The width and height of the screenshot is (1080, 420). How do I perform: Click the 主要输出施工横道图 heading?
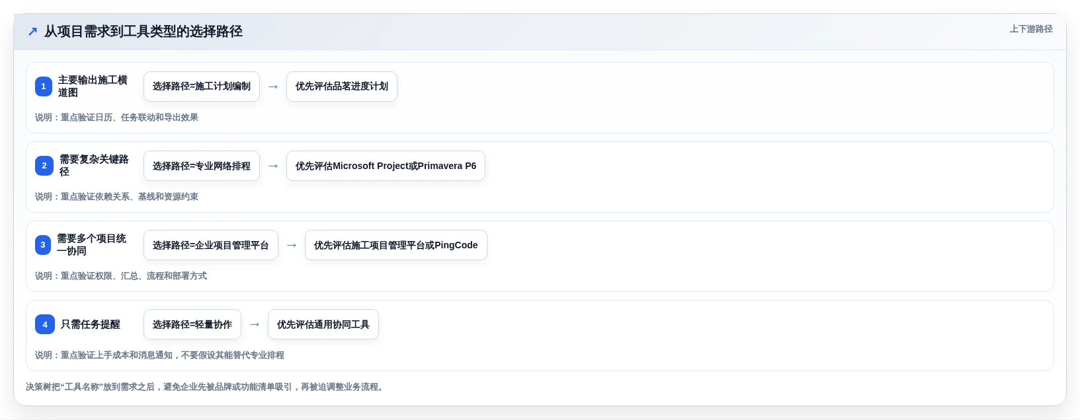93,87
